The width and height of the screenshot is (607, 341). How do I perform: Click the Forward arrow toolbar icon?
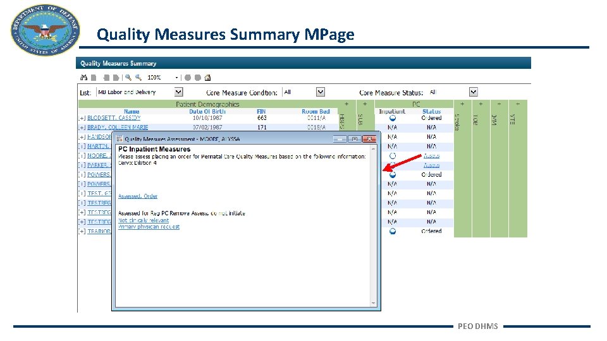[116, 78]
